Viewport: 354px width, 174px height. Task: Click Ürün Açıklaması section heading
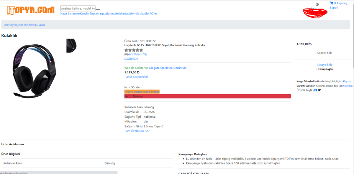[13, 144]
